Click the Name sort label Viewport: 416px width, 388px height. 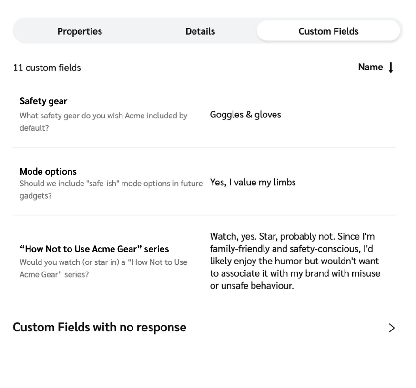[371, 67]
